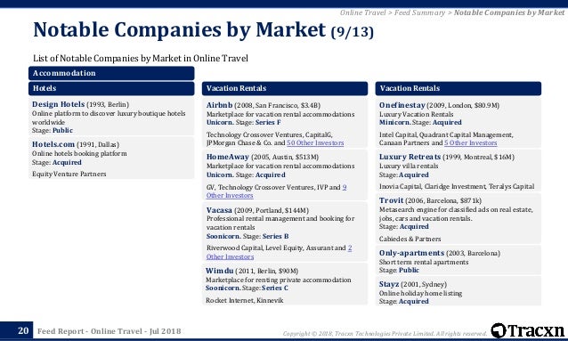The height and width of the screenshot is (341, 568).
Task: Open the '5 Other Investors' link under Onefinestay
Action: [471, 142]
